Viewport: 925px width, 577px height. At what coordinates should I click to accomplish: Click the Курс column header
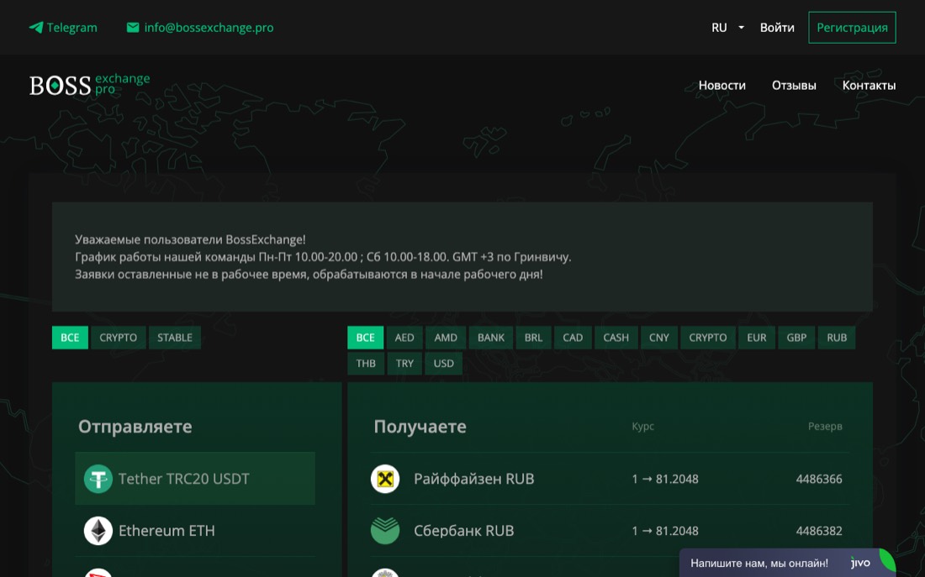(643, 426)
